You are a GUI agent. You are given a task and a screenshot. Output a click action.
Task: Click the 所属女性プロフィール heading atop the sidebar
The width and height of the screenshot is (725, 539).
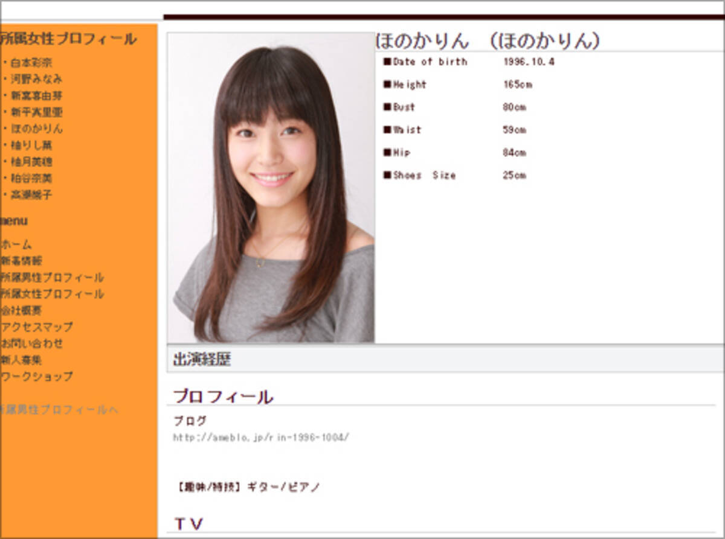coord(68,40)
